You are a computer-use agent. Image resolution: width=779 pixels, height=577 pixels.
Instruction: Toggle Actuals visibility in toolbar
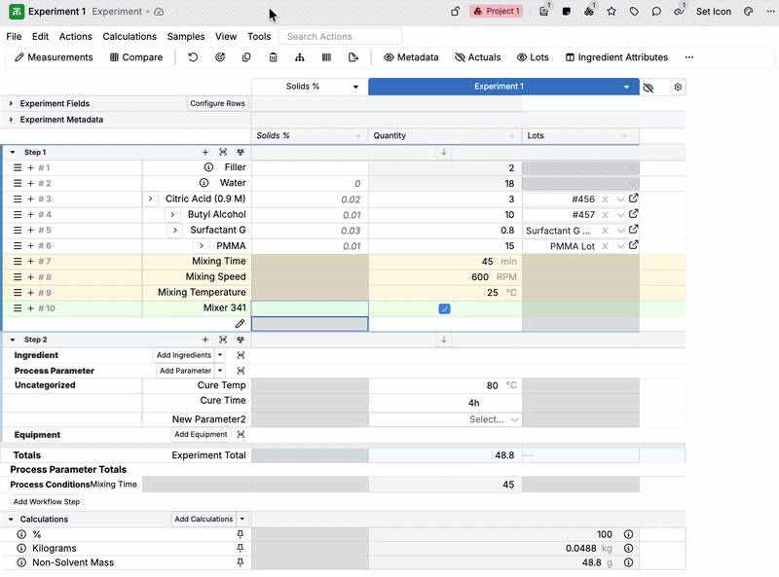(477, 57)
